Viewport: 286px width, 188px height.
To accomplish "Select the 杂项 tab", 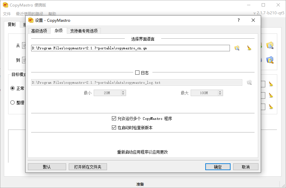I will coord(59,31).
